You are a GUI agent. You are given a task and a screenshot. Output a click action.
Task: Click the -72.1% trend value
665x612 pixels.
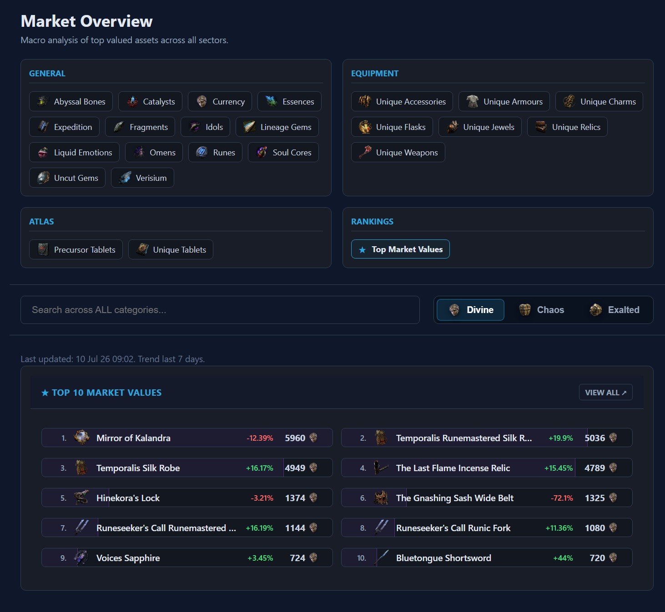click(562, 498)
